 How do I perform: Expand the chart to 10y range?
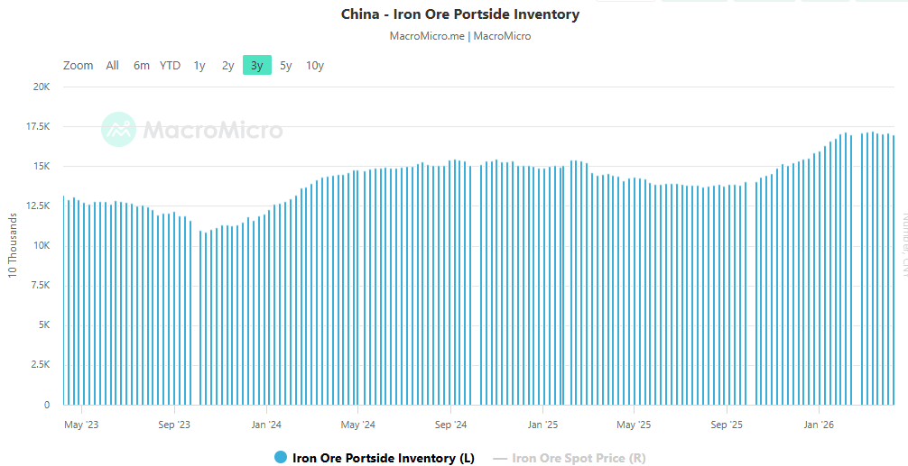click(315, 65)
